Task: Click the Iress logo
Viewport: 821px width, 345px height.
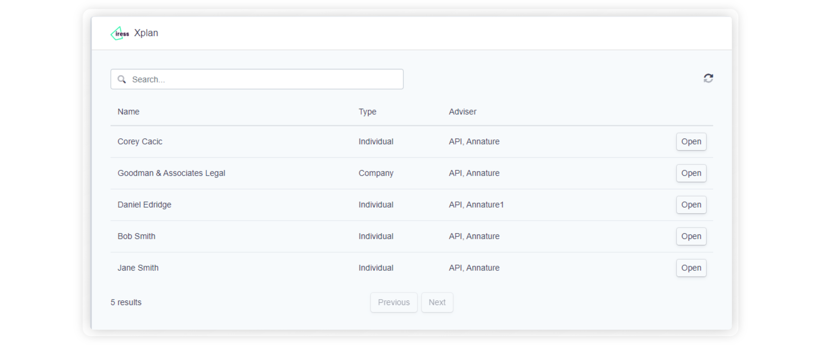Action: point(120,33)
